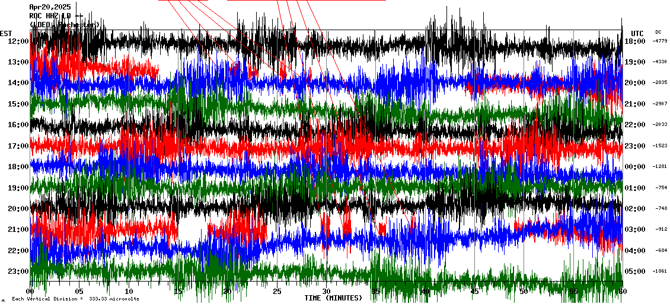Click the 12:00 EST row label

pyautogui.click(x=18, y=41)
